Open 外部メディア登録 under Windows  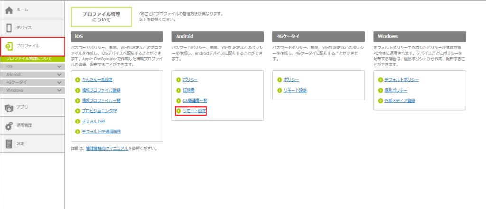tap(400, 101)
